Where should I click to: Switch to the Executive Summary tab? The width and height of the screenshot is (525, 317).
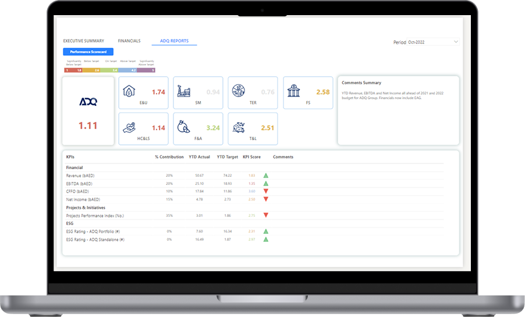tap(84, 41)
